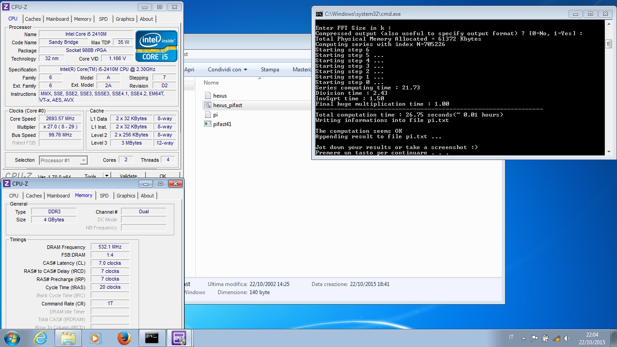Click the cmd window scrollbar down arrow
The width and height of the screenshot is (617, 347).
pos(608,152)
